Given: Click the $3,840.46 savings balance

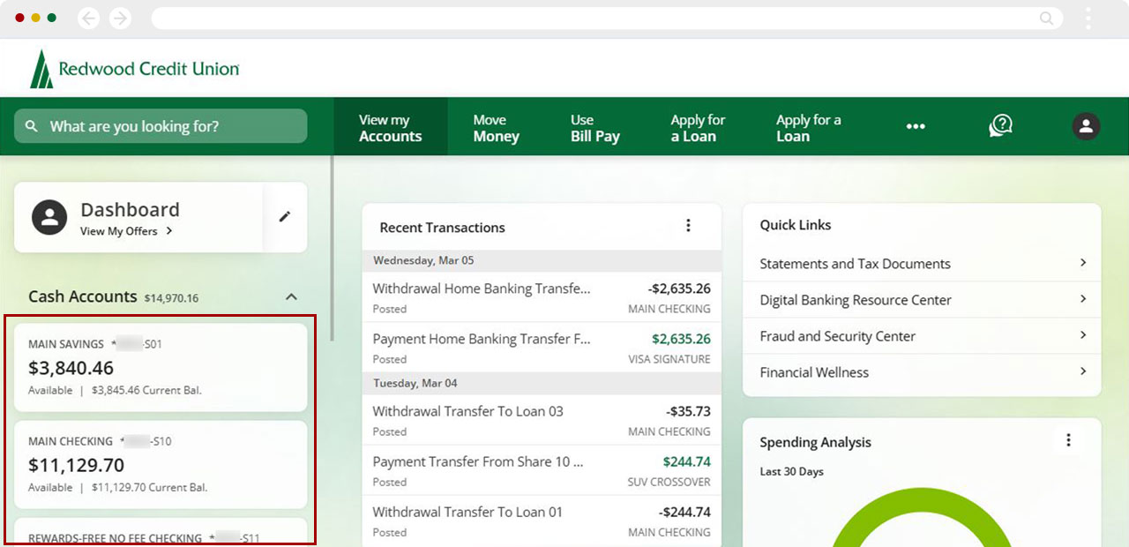Looking at the screenshot, I should click(71, 368).
